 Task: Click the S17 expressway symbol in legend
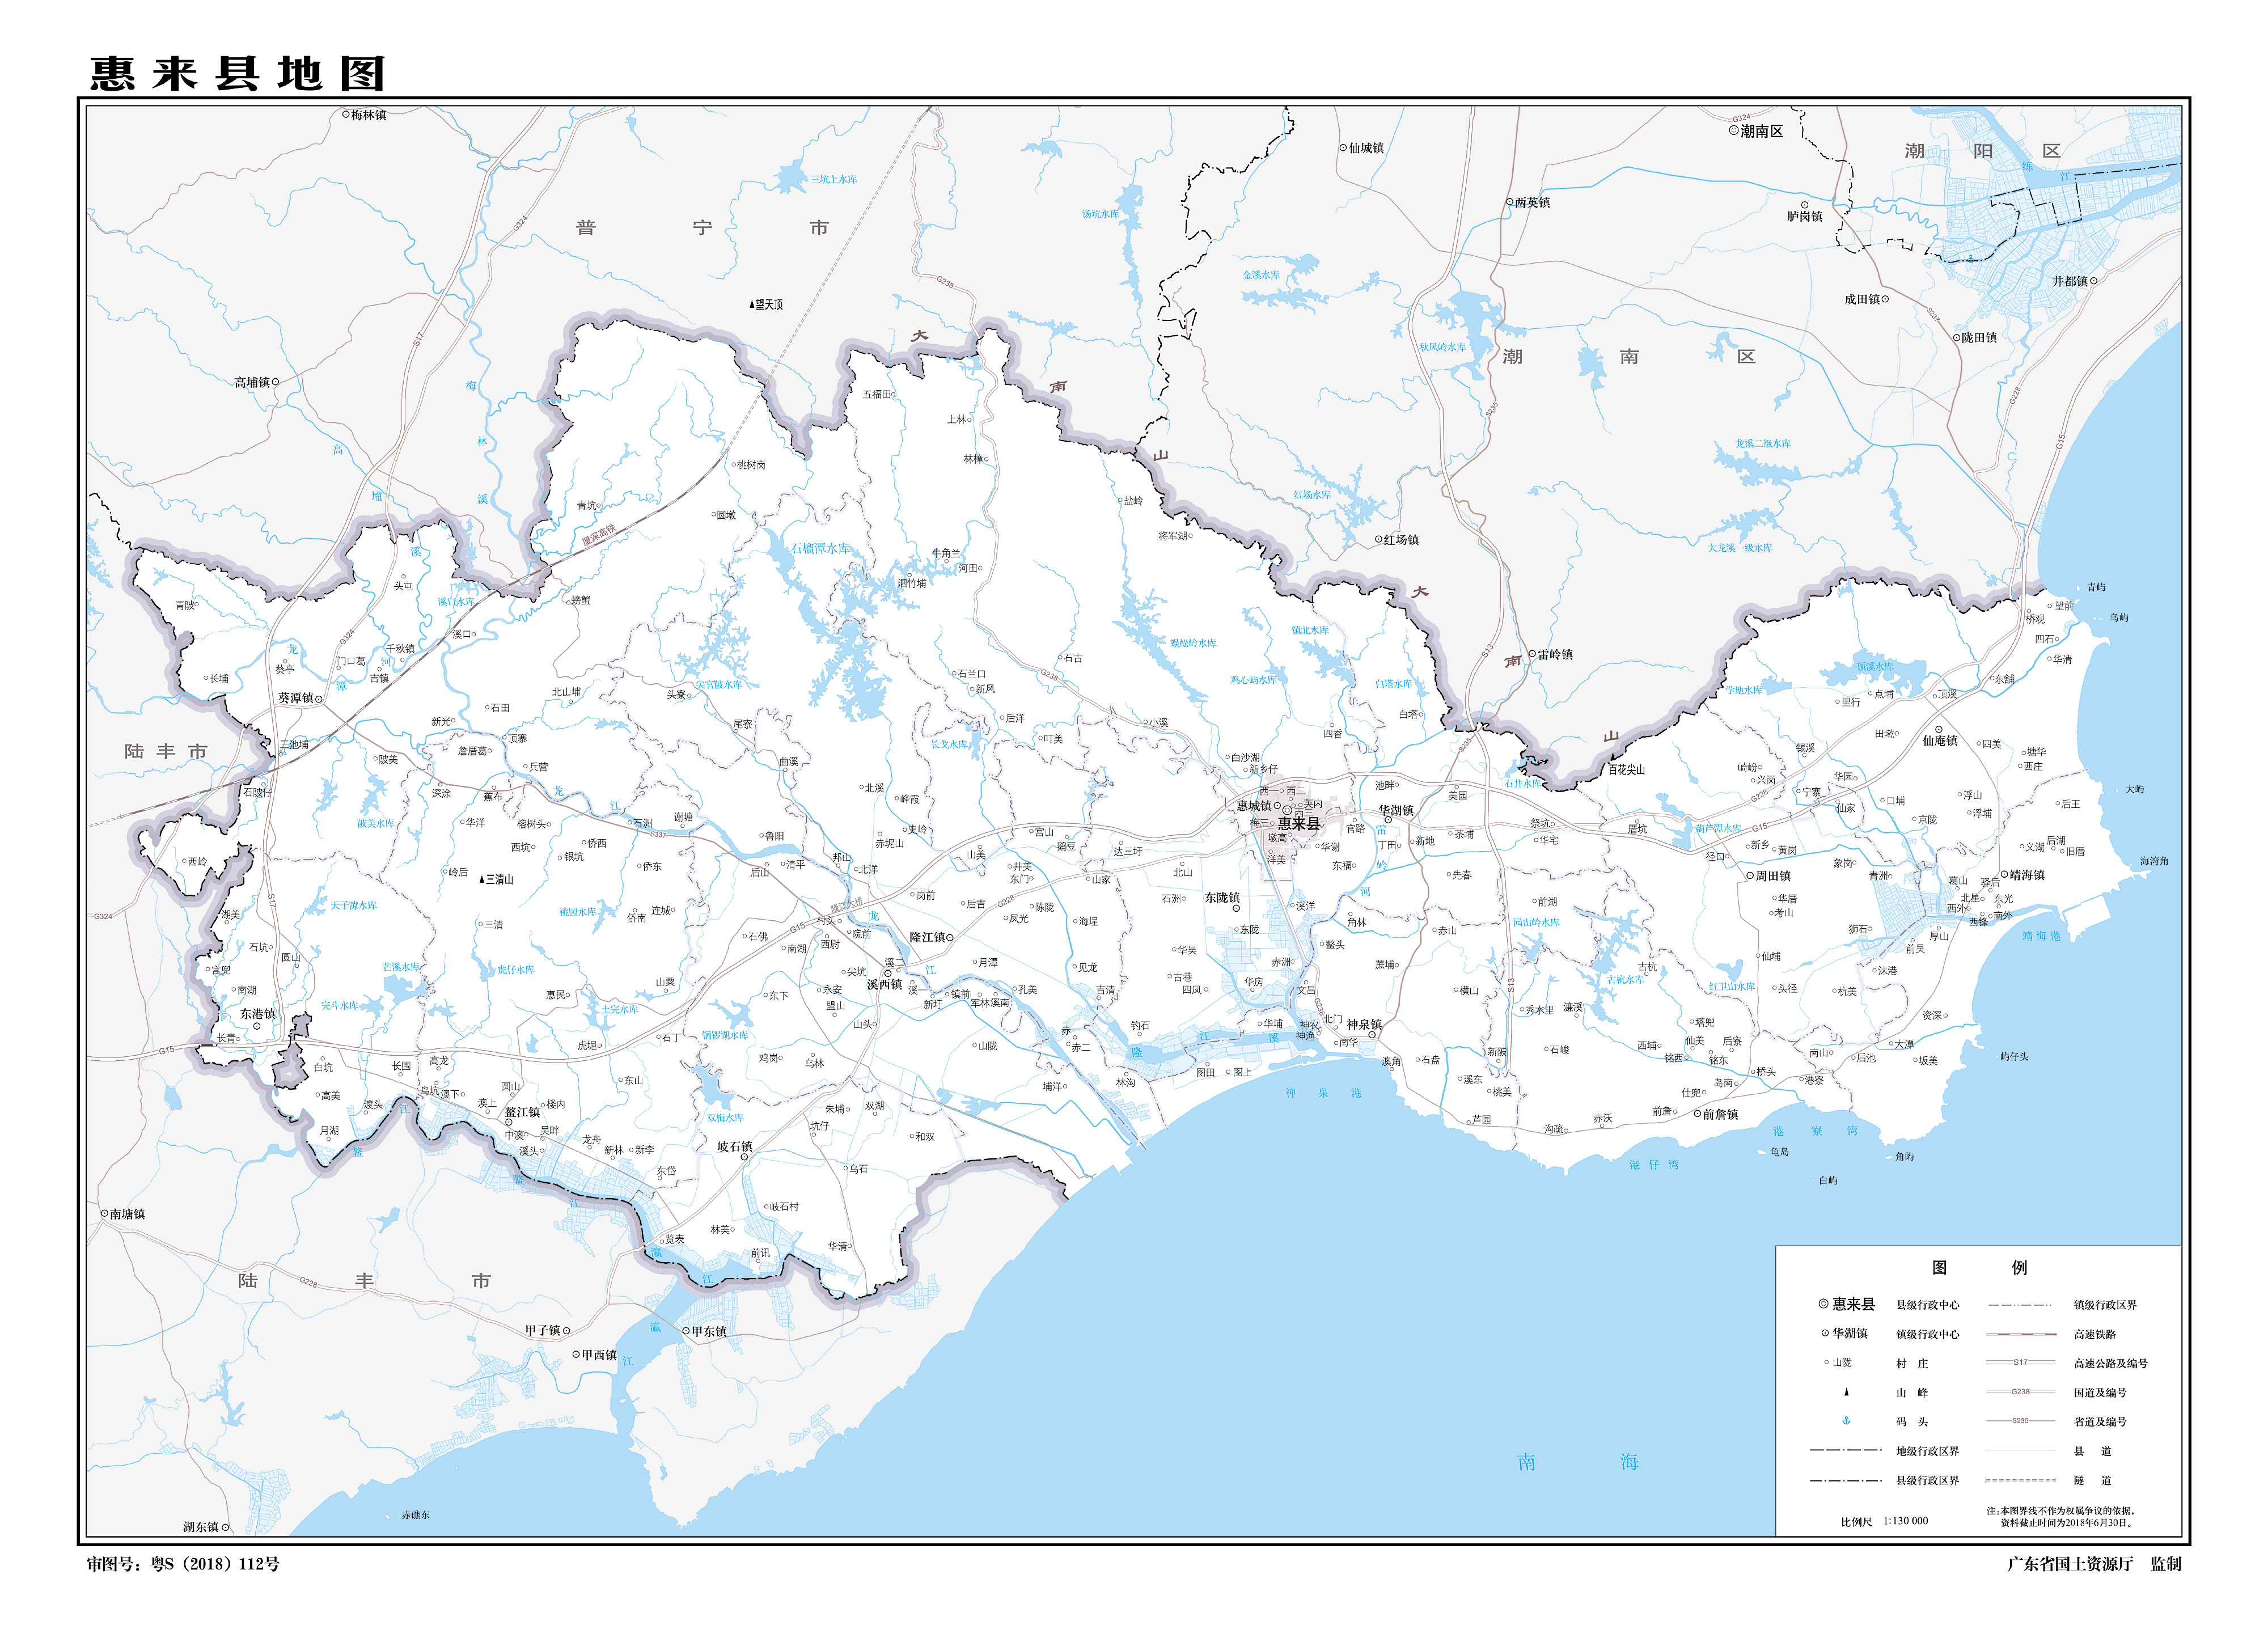click(2020, 1363)
